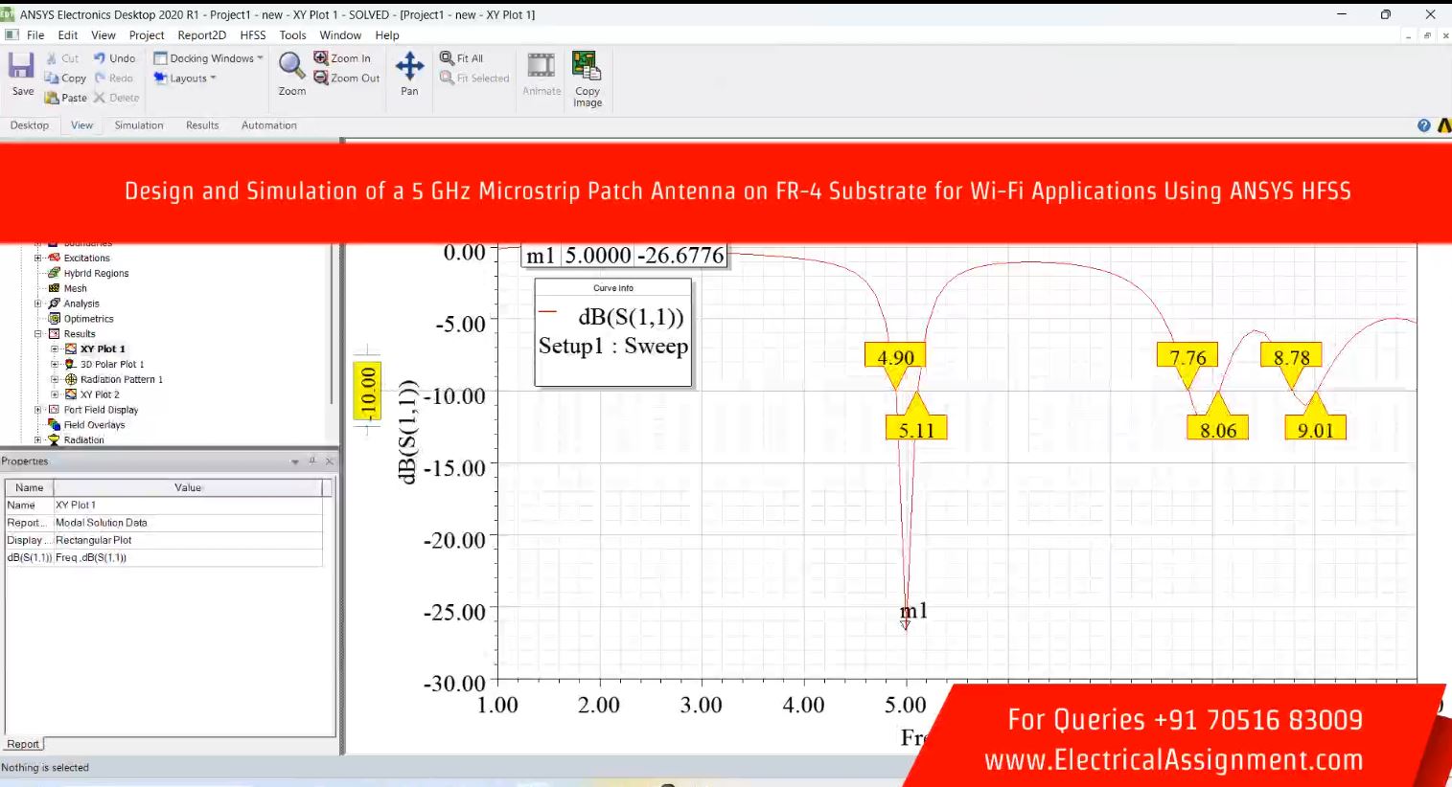Click the Save icon in the ribbon
Screen dimensions: 1452x787
[x=21, y=67]
